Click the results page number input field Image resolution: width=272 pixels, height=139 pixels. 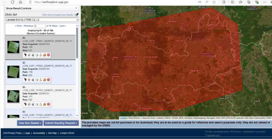pyautogui.click(x=40, y=26)
